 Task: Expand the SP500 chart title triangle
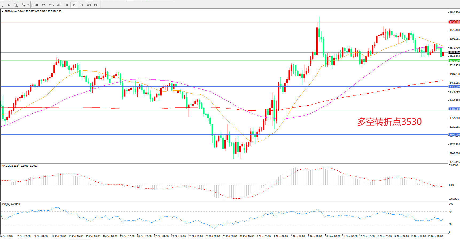(2, 11)
